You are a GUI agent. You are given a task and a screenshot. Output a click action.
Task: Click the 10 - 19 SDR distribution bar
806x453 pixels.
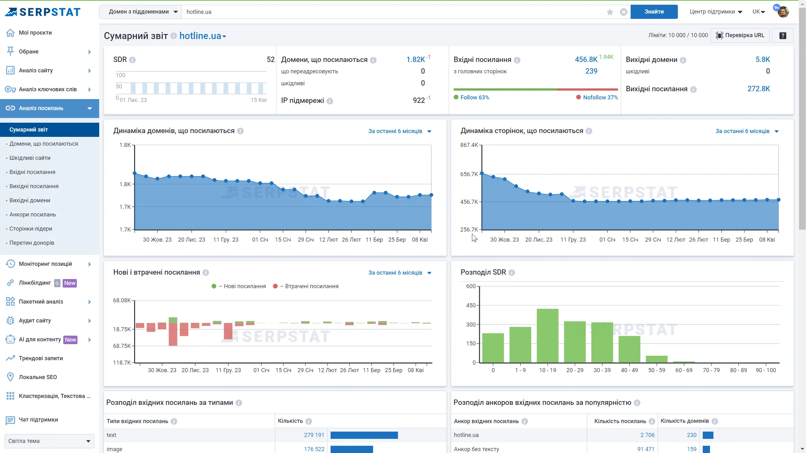[x=548, y=336]
